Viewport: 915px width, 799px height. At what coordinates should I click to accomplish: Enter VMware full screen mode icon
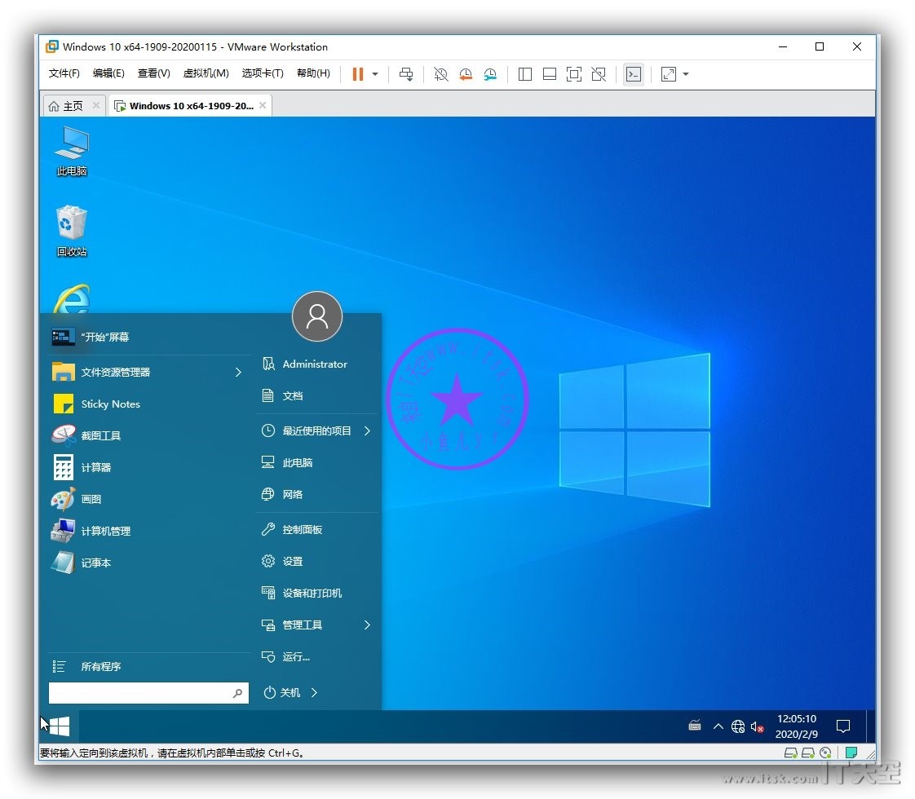click(x=574, y=74)
